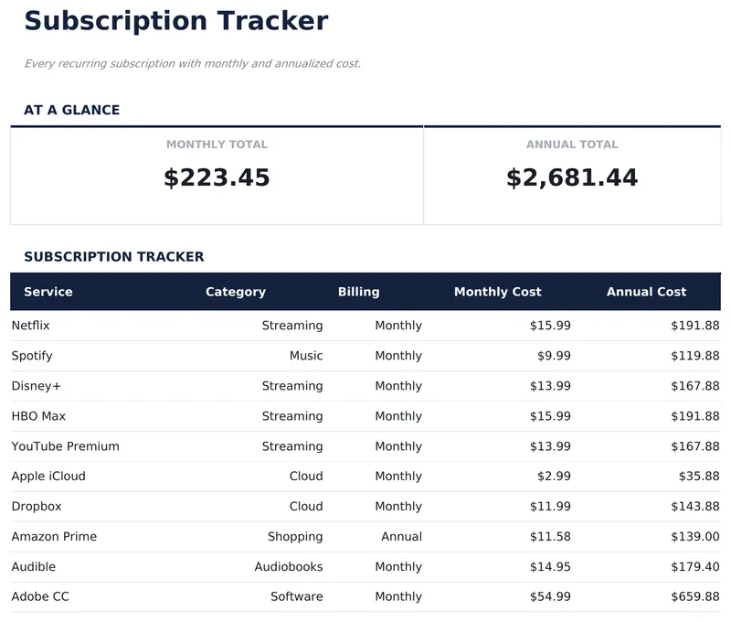The image size is (731, 622).
Task: Click the AT A GLANCE section heading
Action: coord(72,110)
